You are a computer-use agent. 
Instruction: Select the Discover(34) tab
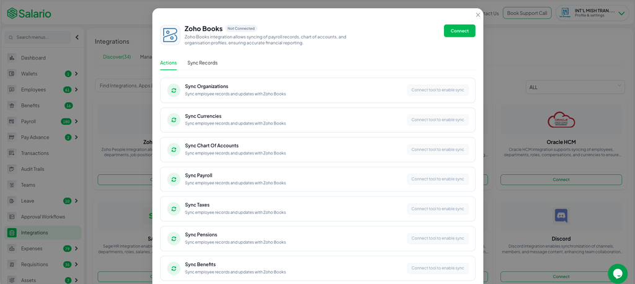point(117,56)
